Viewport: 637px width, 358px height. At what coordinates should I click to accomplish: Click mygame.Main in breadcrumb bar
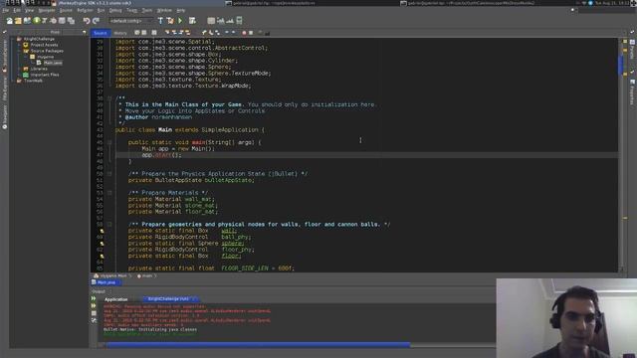point(112,275)
